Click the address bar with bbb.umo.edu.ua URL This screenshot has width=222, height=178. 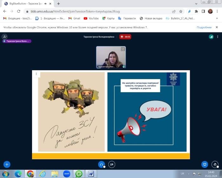[95, 11]
